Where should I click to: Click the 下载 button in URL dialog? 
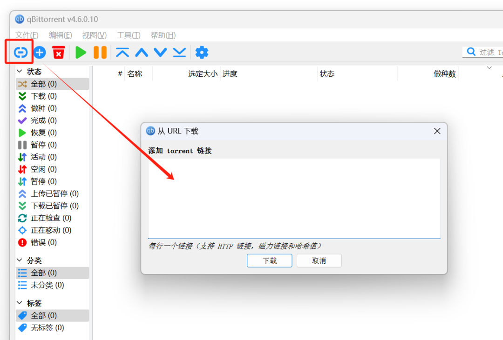pos(270,260)
